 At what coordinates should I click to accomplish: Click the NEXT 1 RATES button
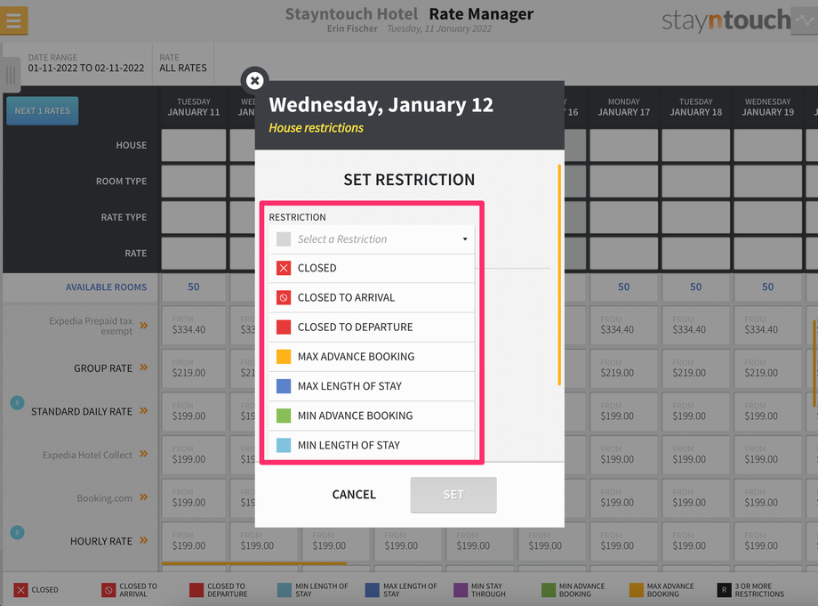click(43, 110)
